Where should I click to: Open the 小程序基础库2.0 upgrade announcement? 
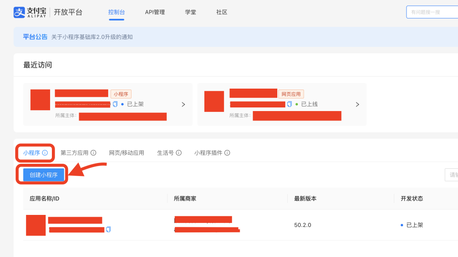[x=92, y=37]
